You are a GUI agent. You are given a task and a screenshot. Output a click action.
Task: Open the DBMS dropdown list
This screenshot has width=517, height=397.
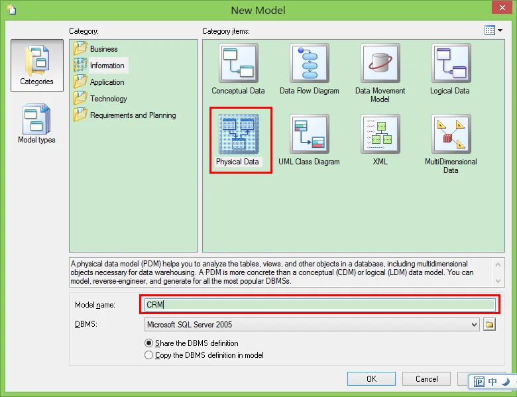474,325
